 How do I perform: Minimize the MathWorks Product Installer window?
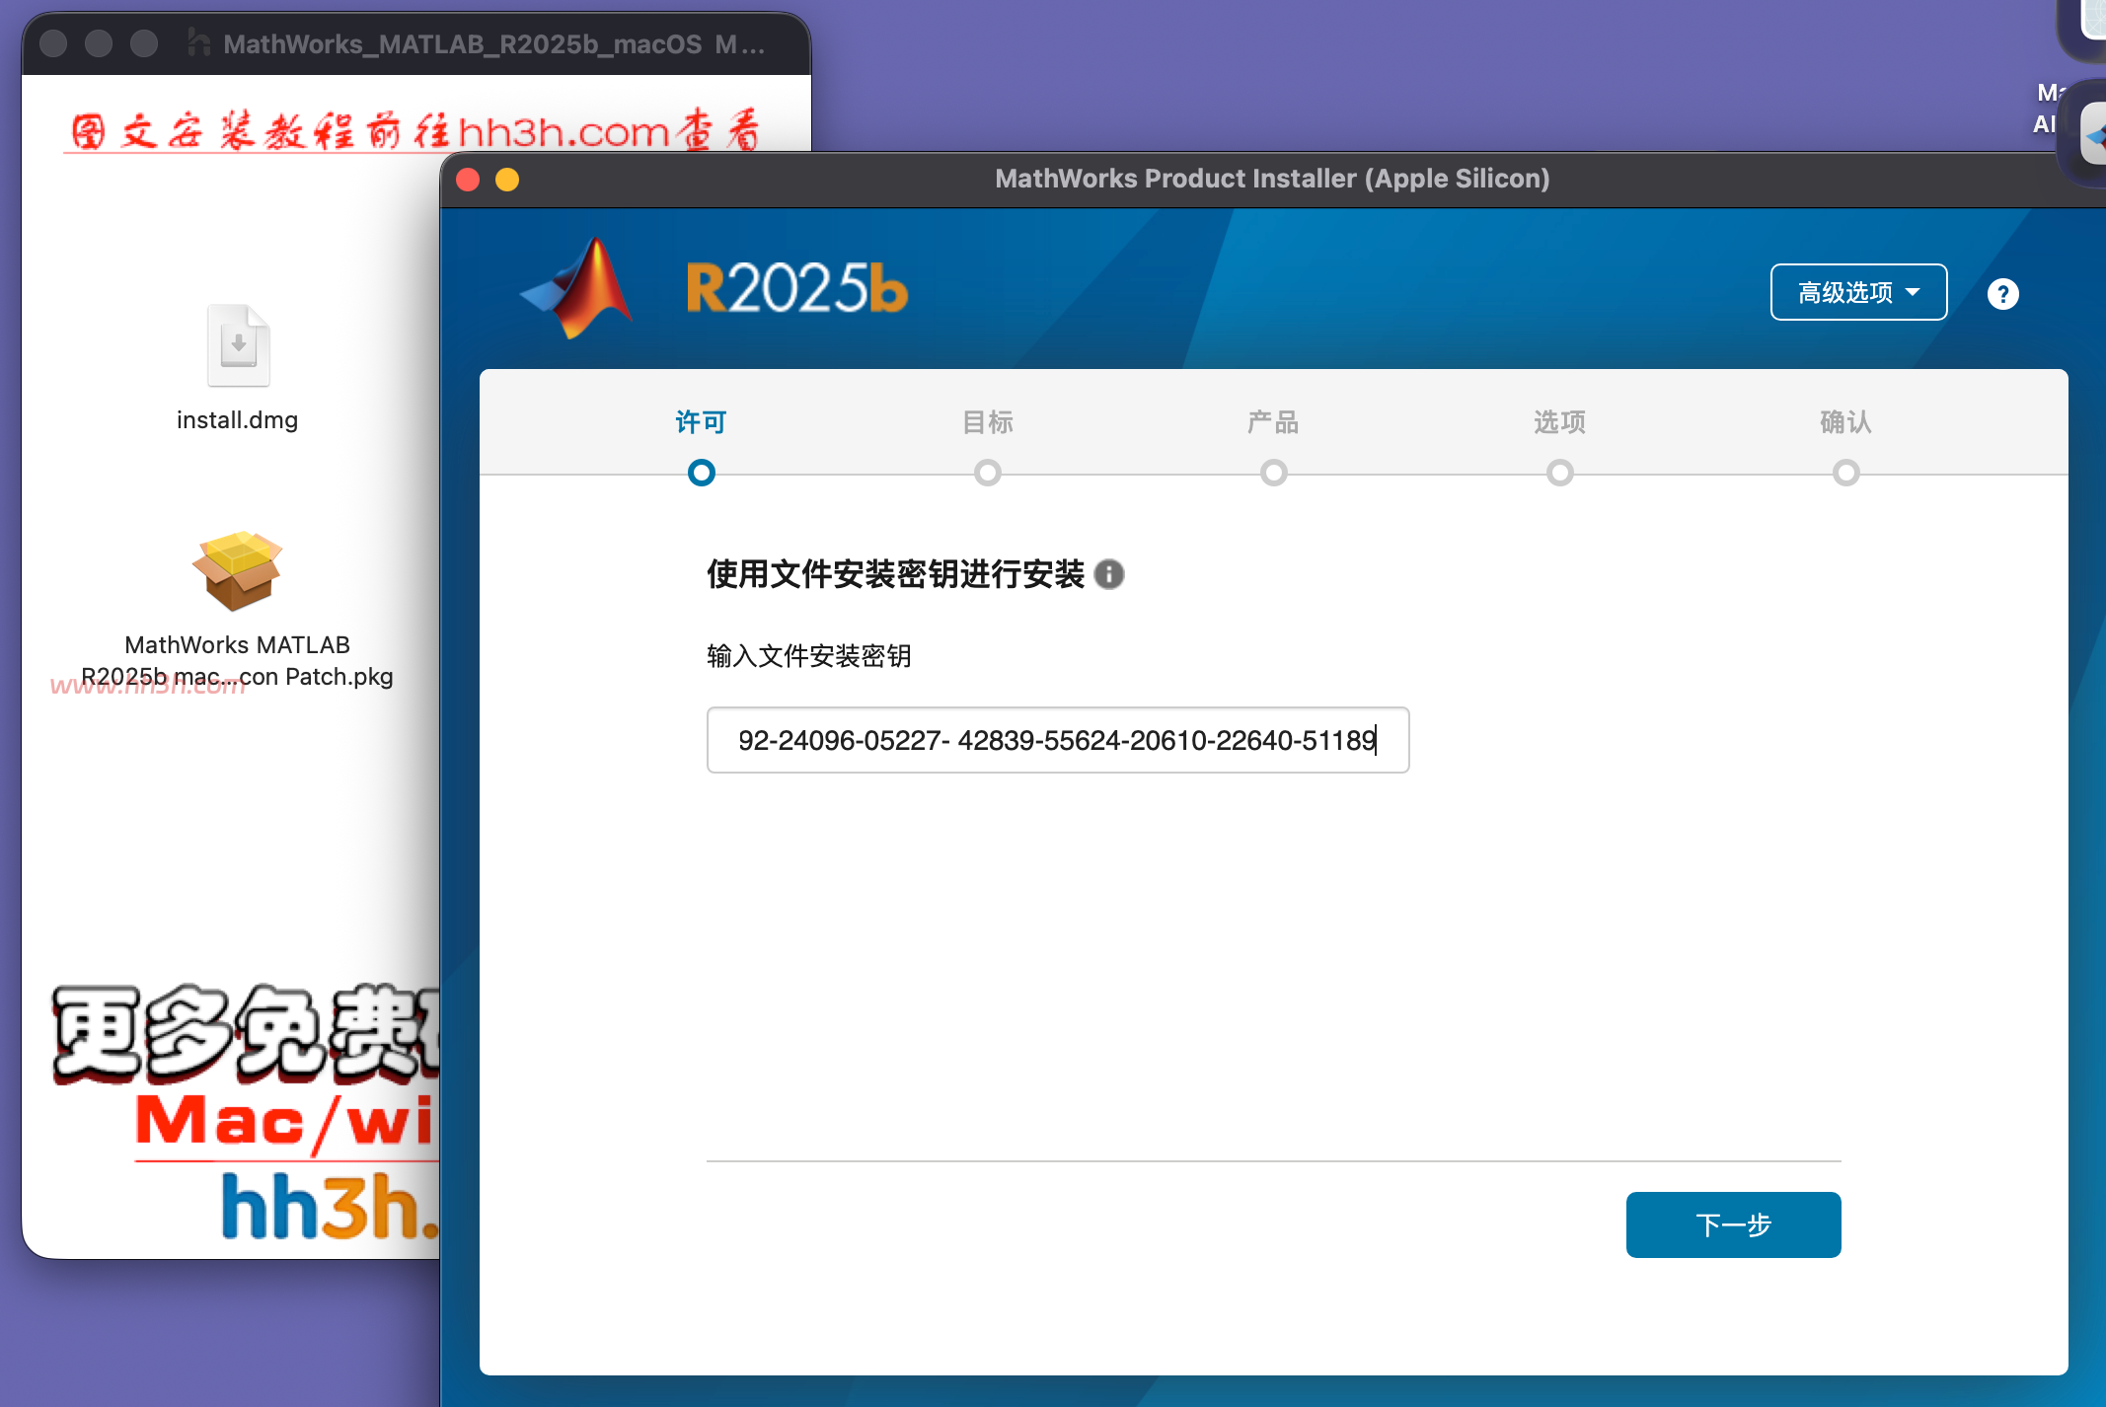pyautogui.click(x=507, y=180)
